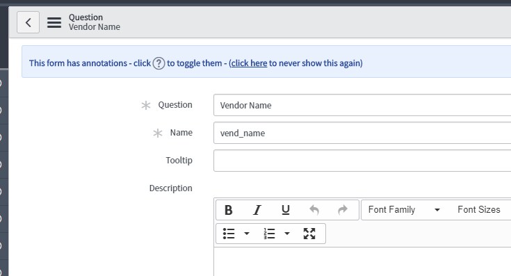Click the Tooltip field label
The width and height of the screenshot is (511, 276).
click(179, 161)
